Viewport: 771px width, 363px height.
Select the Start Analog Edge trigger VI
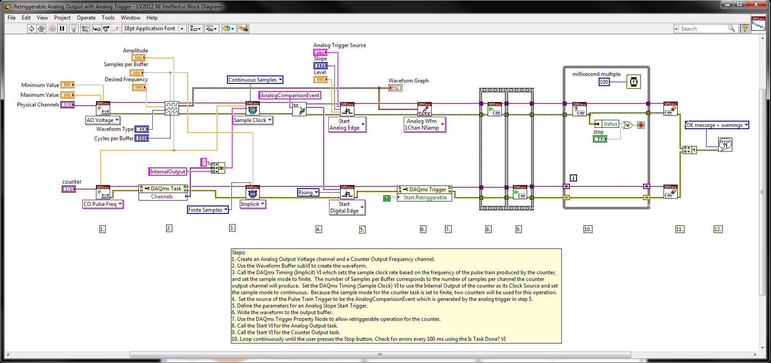347,110
